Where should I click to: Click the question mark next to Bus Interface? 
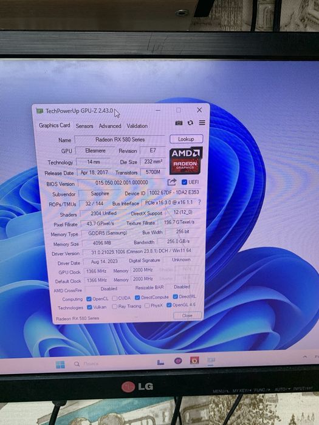[x=199, y=202]
